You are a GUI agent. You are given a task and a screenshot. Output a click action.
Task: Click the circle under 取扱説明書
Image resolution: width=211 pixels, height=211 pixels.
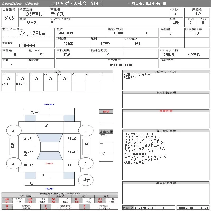click(x=197, y=33)
